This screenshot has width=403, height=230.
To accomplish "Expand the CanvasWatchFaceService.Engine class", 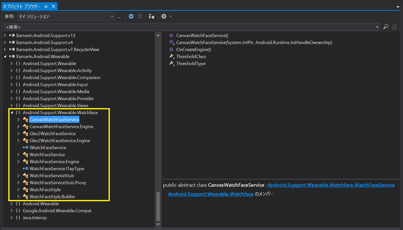I will [x=19, y=127].
